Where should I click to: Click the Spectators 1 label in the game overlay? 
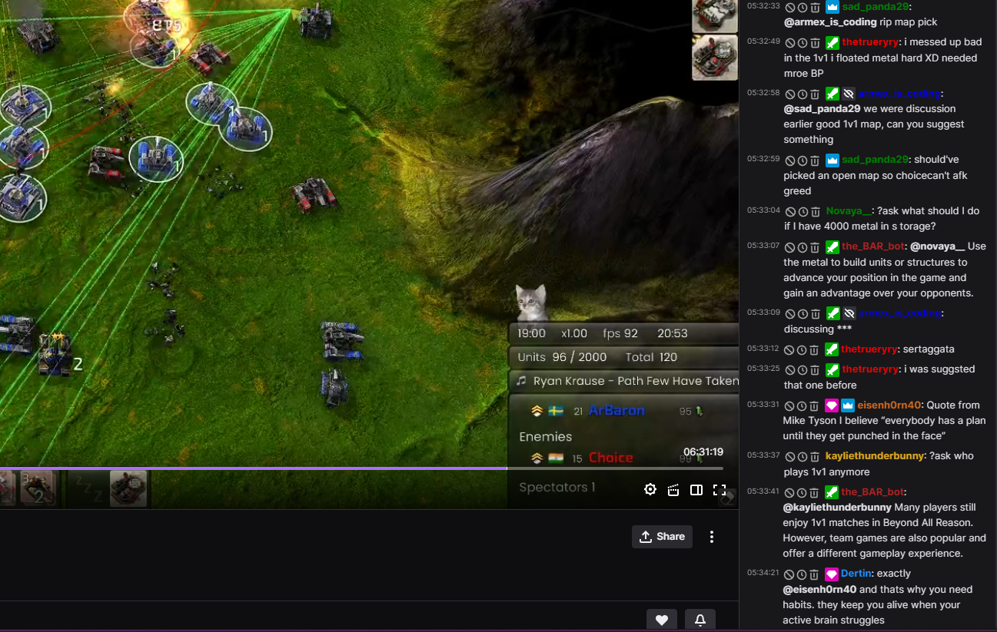pyautogui.click(x=557, y=488)
